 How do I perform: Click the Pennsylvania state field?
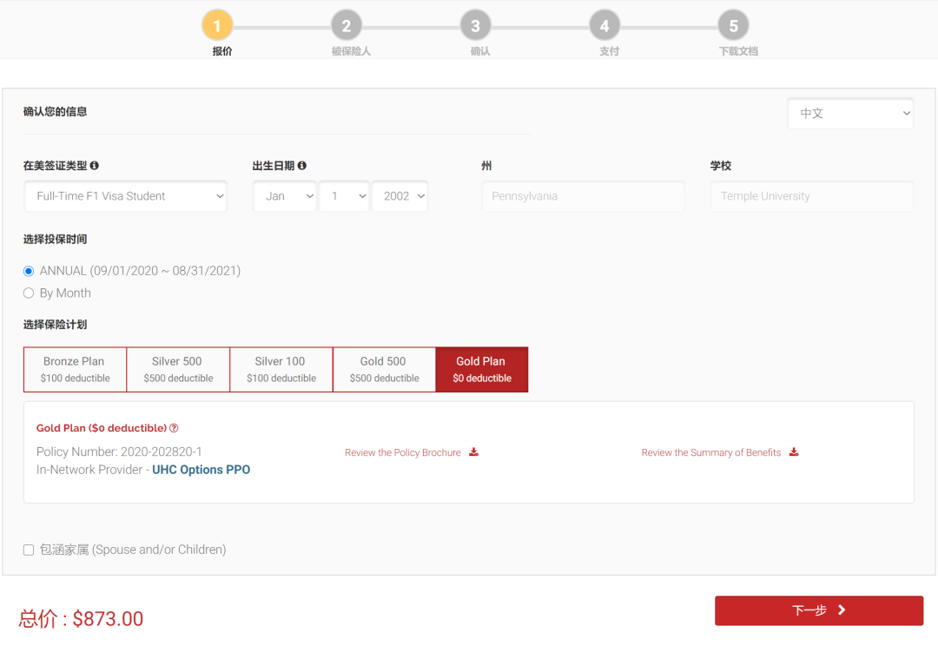[x=584, y=196]
